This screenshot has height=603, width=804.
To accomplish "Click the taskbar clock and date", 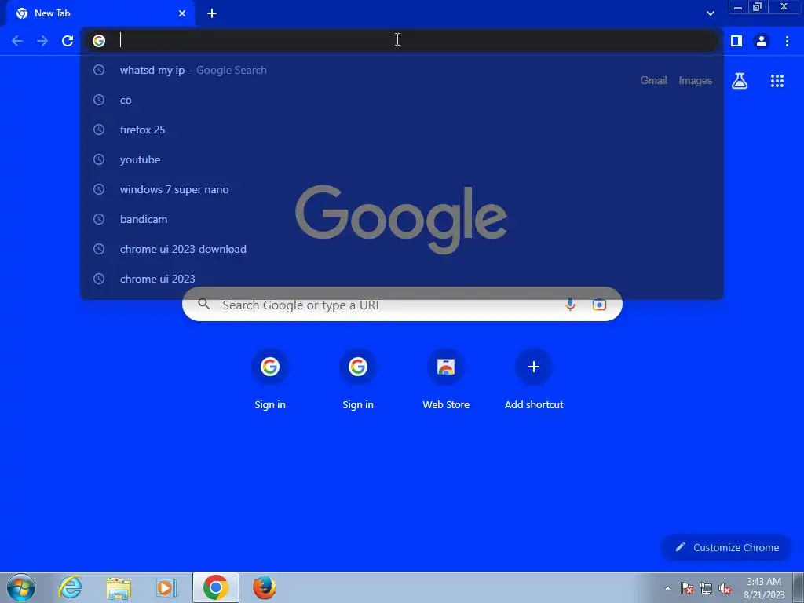I will click(764, 588).
